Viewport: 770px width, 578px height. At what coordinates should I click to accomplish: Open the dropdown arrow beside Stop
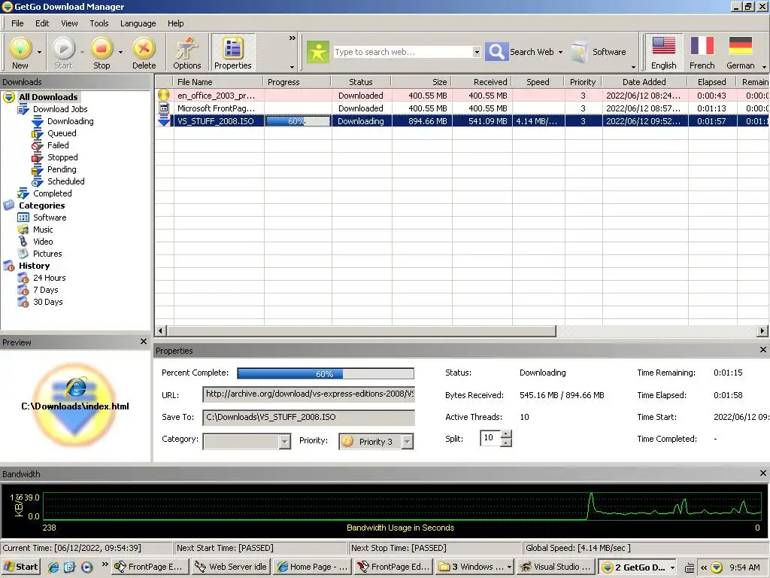point(120,52)
